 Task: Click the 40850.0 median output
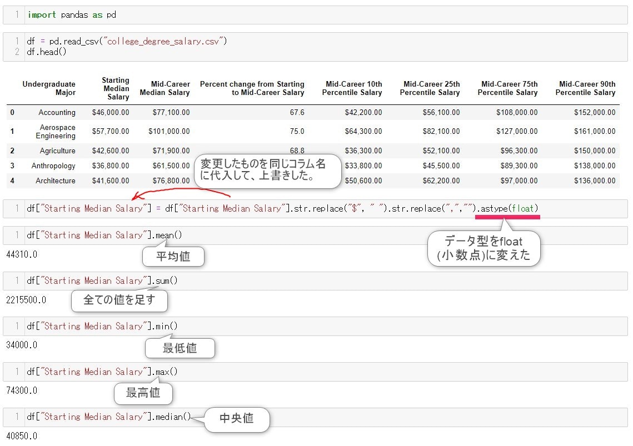(22, 437)
